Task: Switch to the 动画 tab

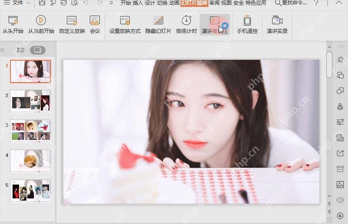Action: (174, 3)
